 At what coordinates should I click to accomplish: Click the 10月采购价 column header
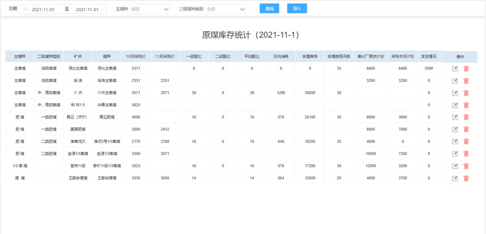135,57
